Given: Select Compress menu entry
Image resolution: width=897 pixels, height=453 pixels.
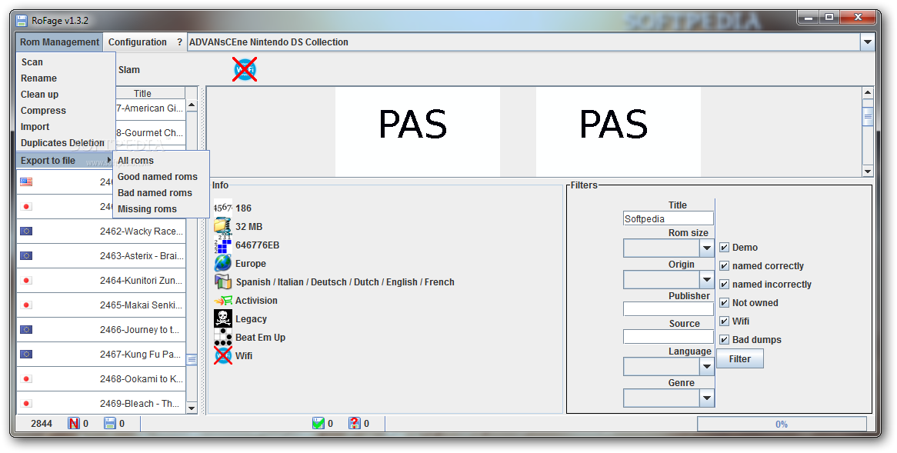Looking at the screenshot, I should [65, 111].
